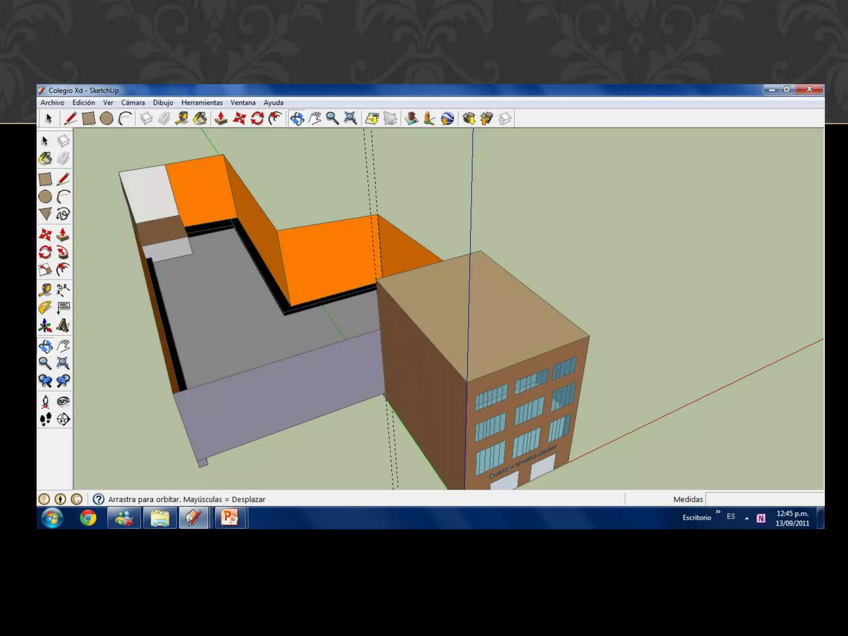848x636 pixels.
Task: Select the Zoom Extents toolbar icon
Action: pyautogui.click(x=350, y=119)
